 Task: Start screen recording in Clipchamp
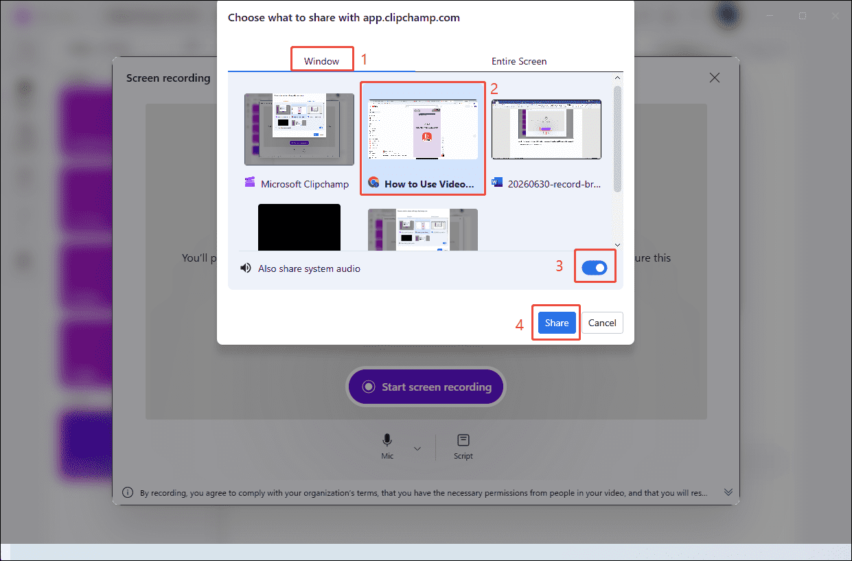tap(426, 387)
